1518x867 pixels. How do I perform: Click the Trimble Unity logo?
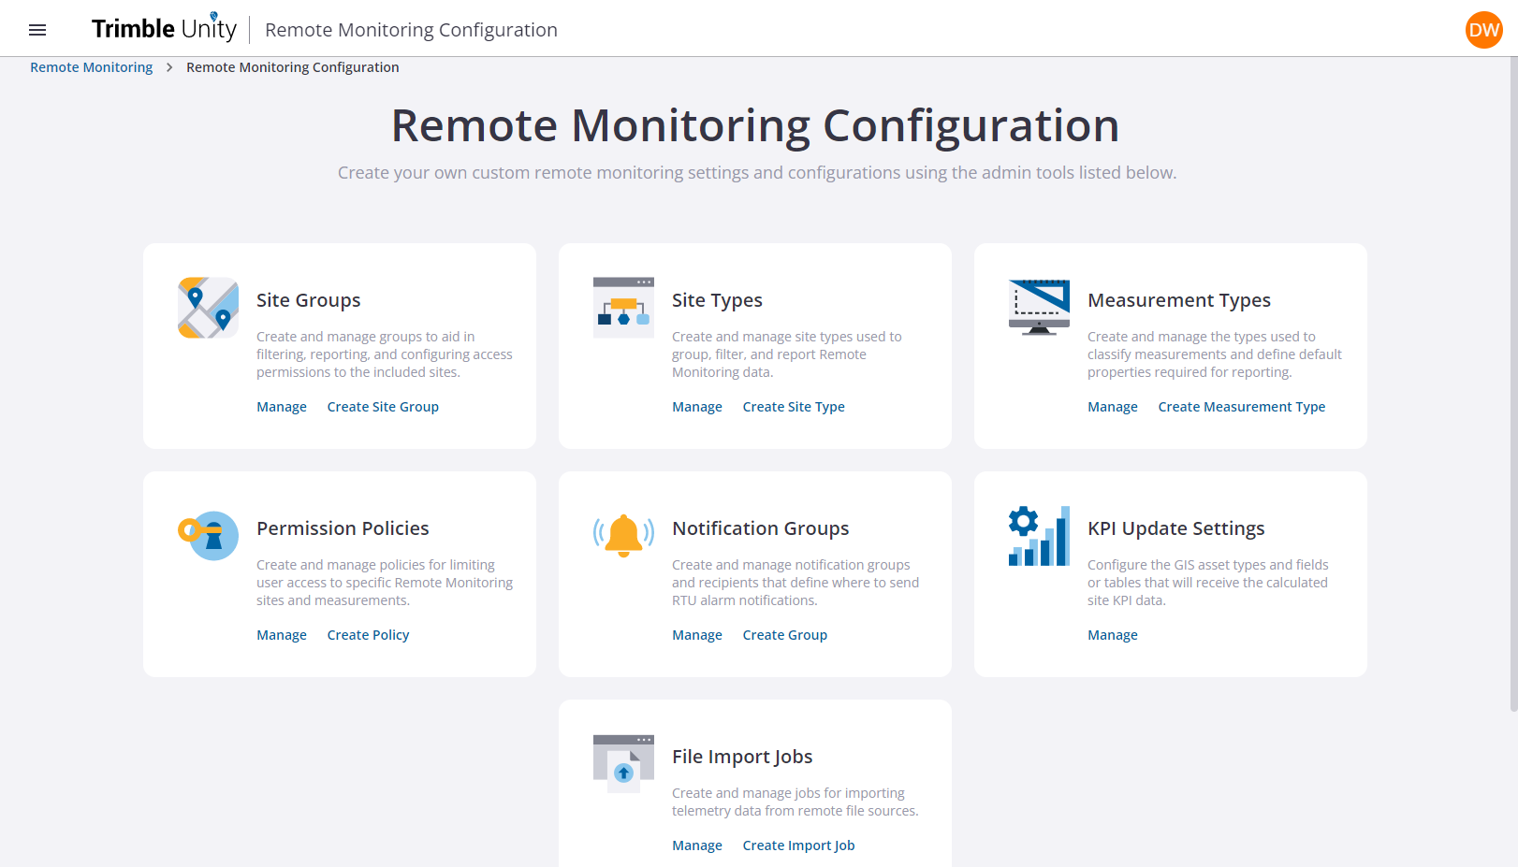coord(164,28)
